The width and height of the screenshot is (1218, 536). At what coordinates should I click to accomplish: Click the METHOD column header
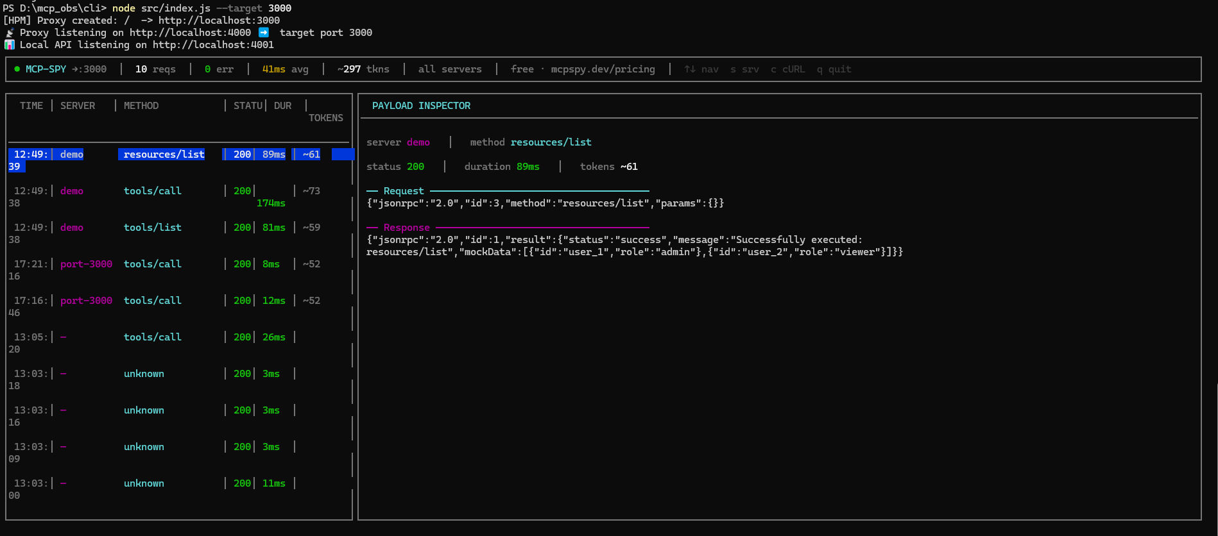coord(141,106)
